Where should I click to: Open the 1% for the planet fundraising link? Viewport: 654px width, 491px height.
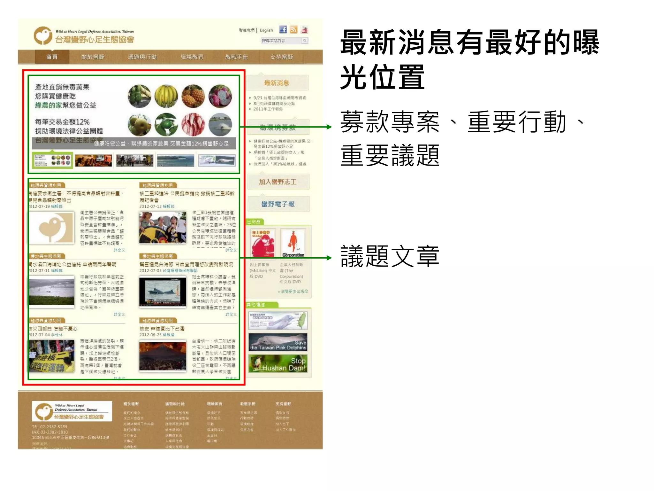[x=280, y=164]
